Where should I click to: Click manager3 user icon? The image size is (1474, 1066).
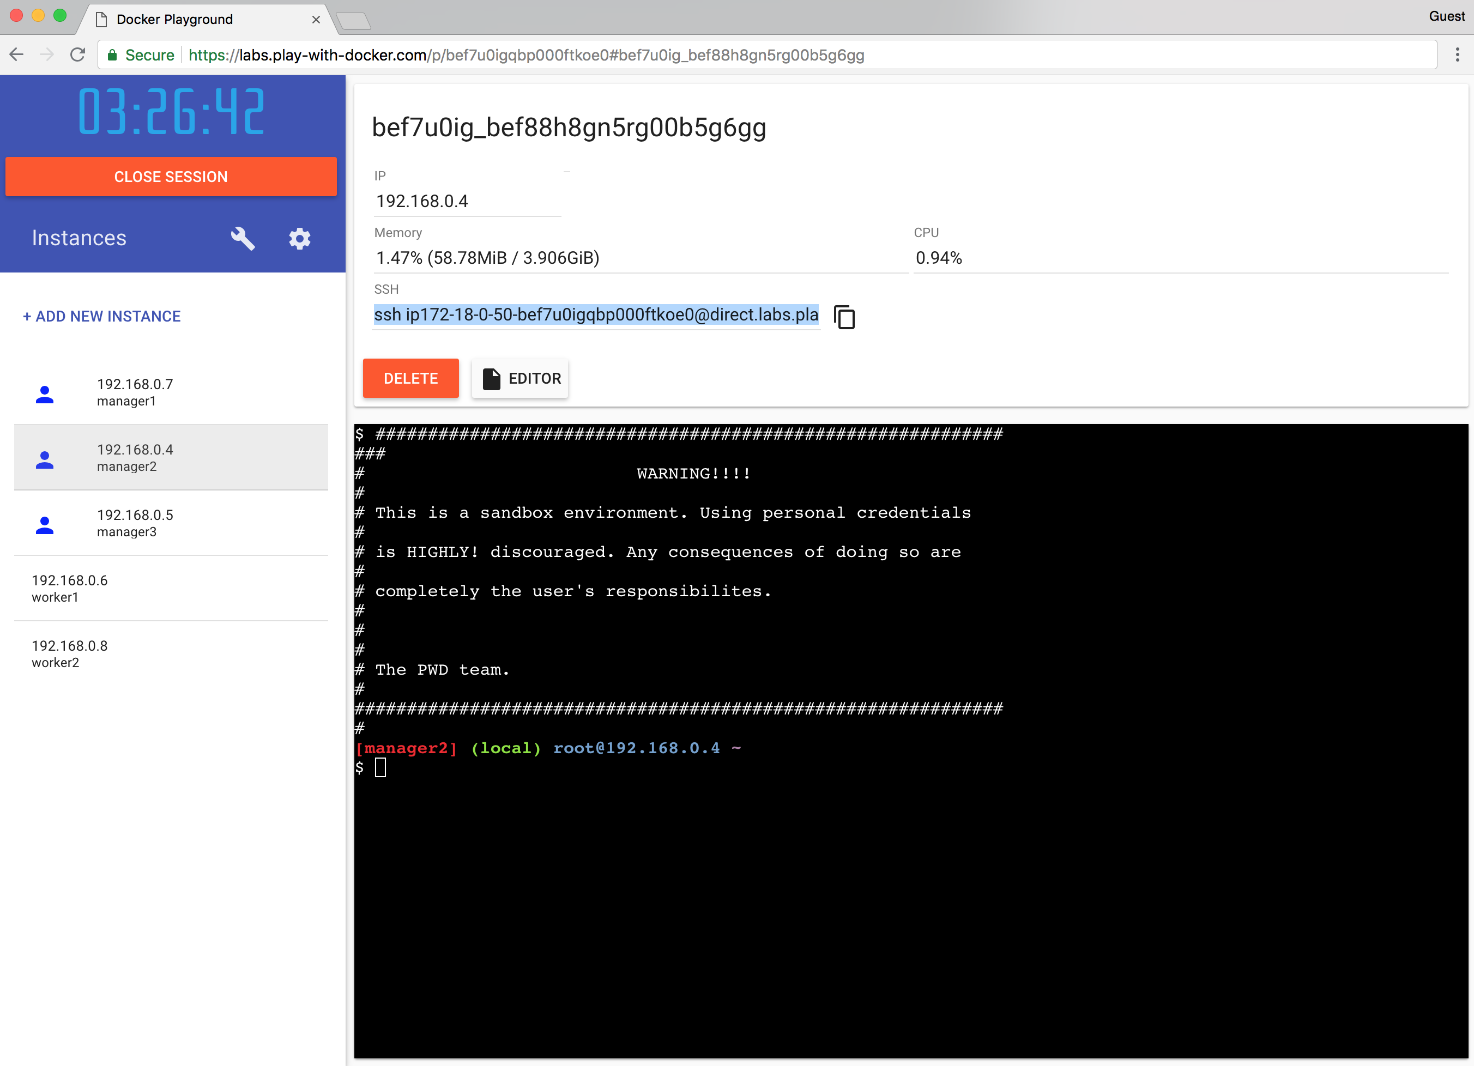tap(44, 524)
